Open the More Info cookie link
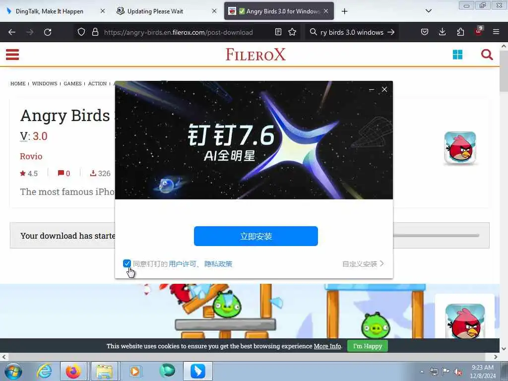This screenshot has width=508, height=381. click(x=327, y=346)
